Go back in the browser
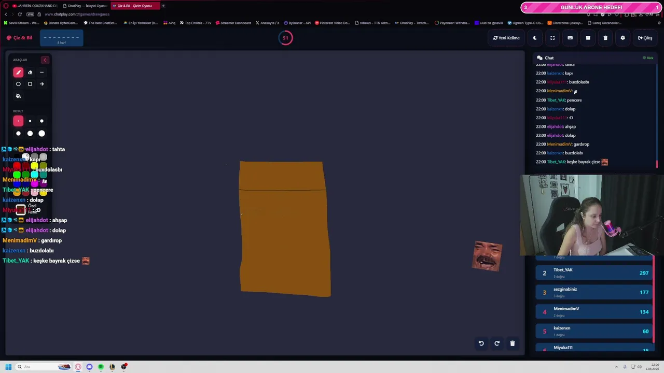The image size is (664, 373). pos(6,14)
